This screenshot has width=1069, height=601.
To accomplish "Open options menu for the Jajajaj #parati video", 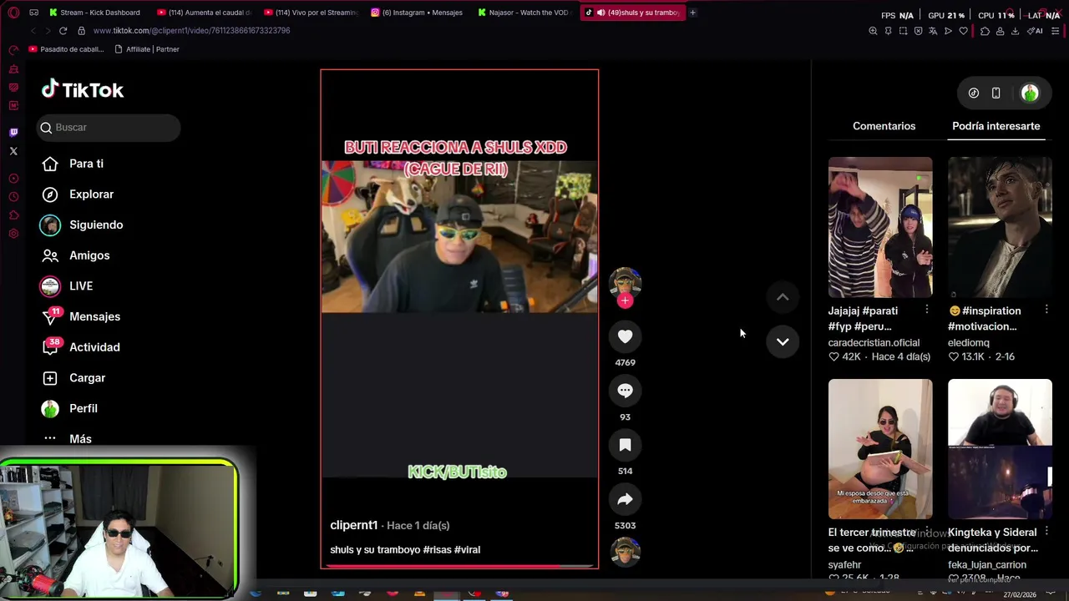I will [926, 310].
